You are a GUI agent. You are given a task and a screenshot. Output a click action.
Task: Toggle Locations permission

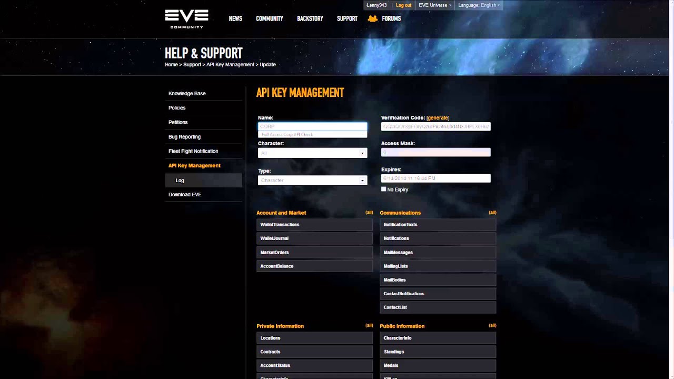[314, 338]
